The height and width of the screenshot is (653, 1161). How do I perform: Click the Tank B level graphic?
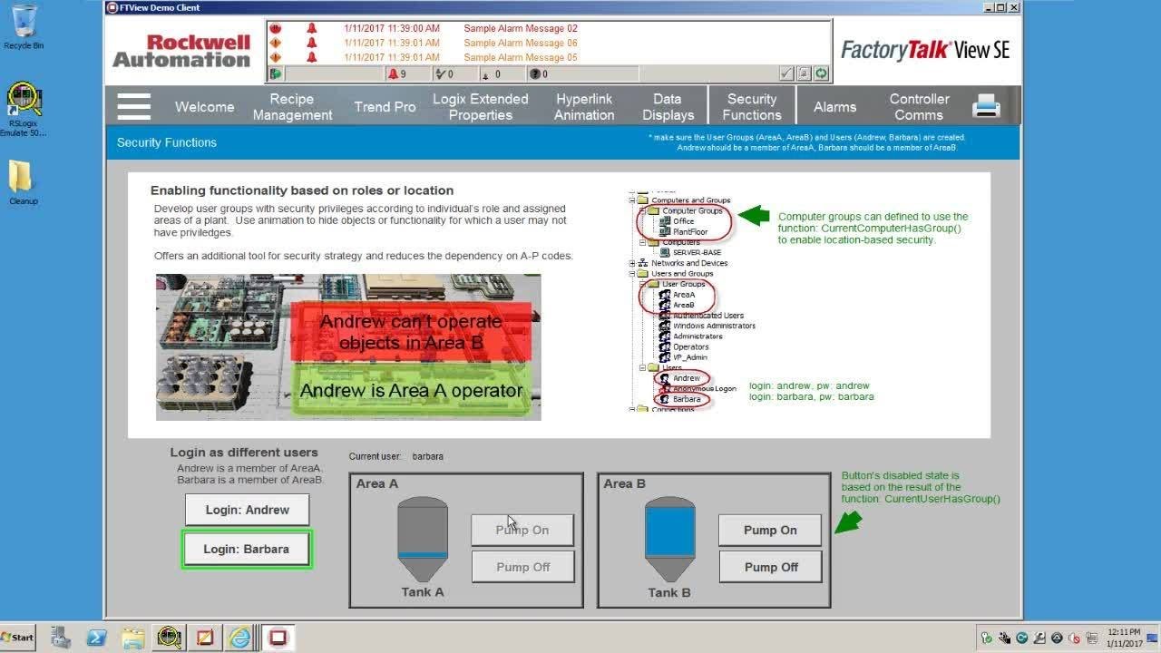pos(669,539)
